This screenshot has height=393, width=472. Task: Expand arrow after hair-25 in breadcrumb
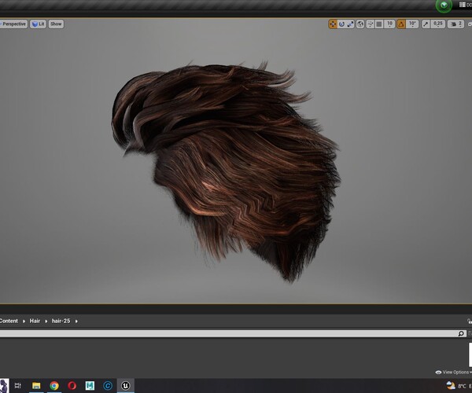coord(76,321)
